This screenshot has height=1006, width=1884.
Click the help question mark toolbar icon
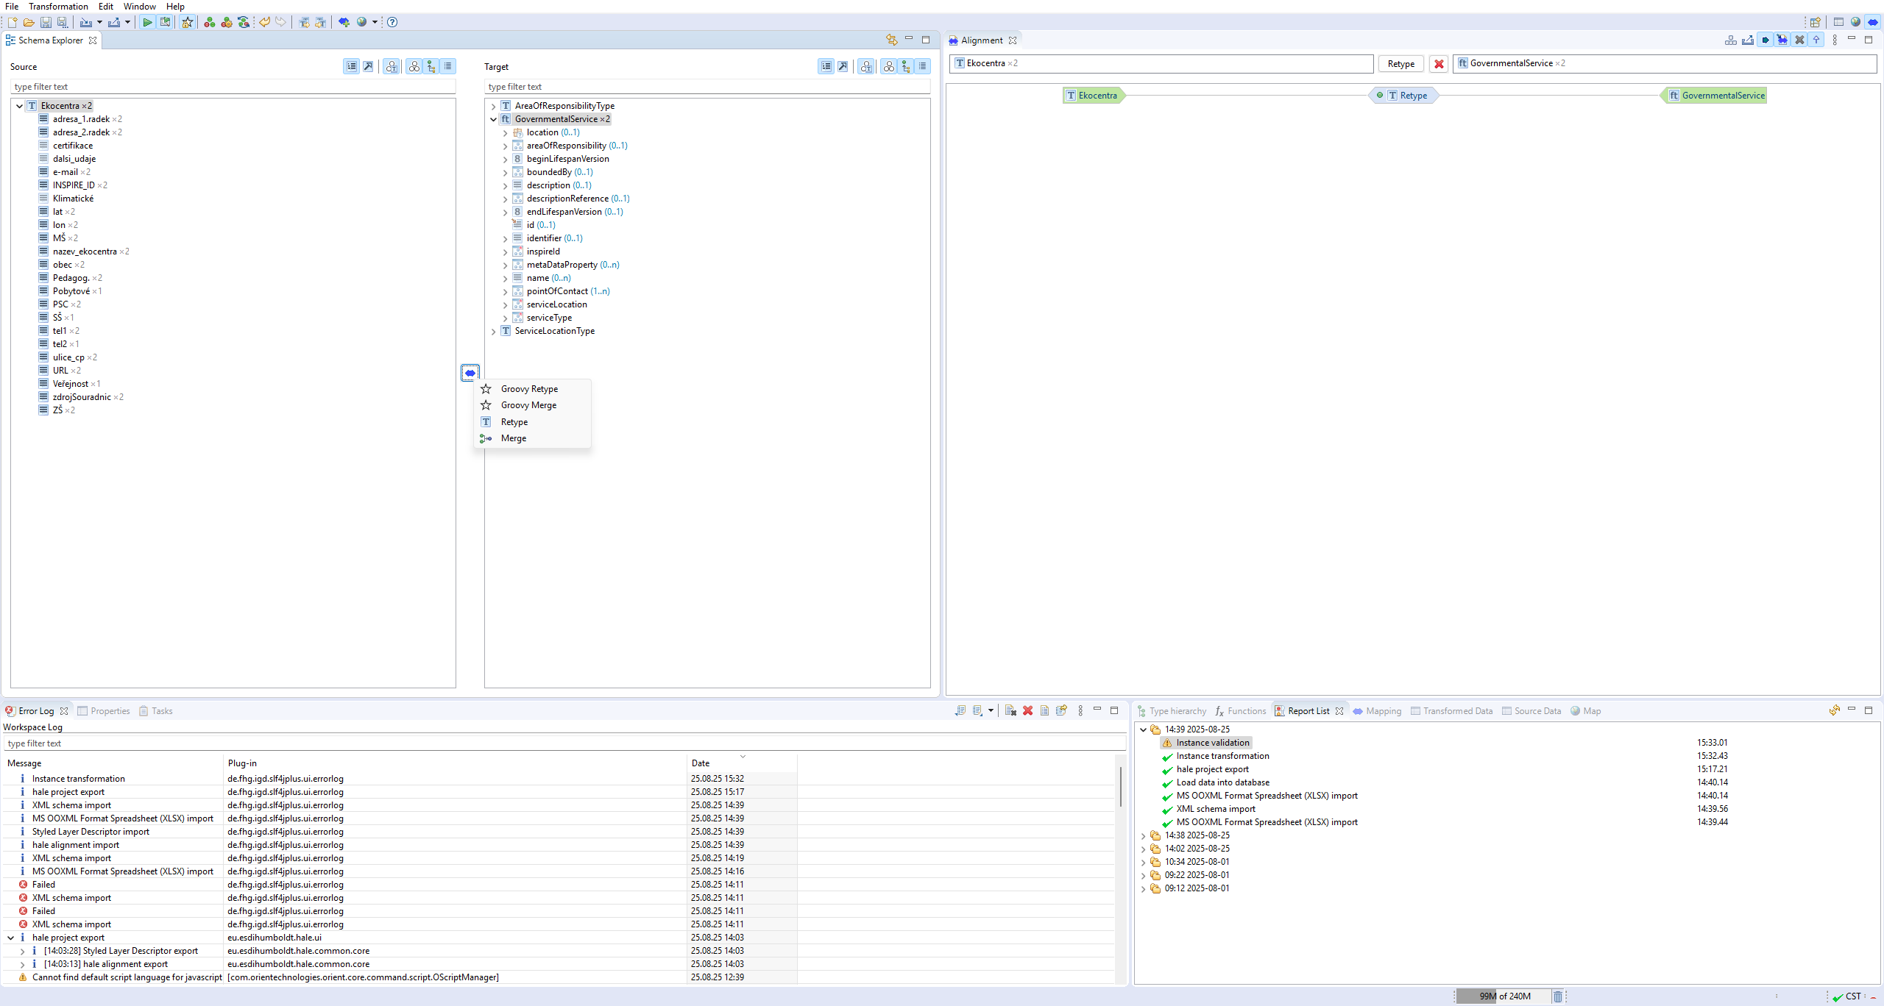point(392,22)
